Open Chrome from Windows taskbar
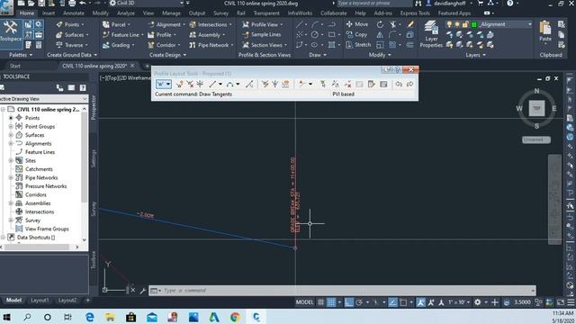The height and width of the screenshot is (324, 576). [x=235, y=317]
